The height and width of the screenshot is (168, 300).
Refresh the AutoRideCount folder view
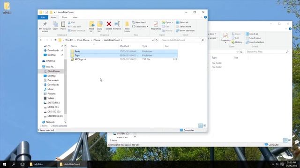coord(157,40)
